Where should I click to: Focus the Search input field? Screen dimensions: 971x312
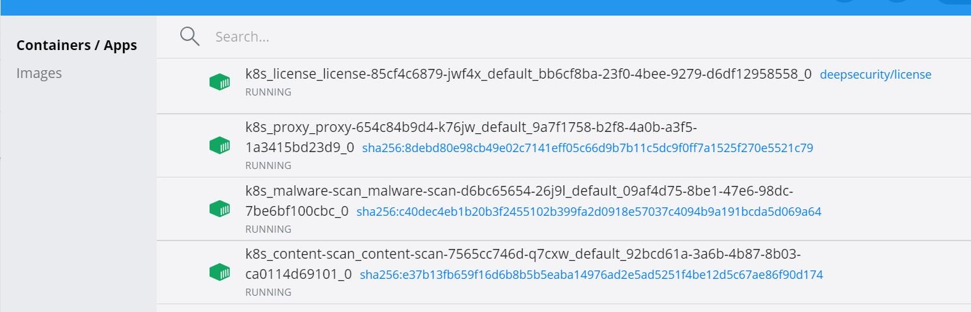point(456,36)
